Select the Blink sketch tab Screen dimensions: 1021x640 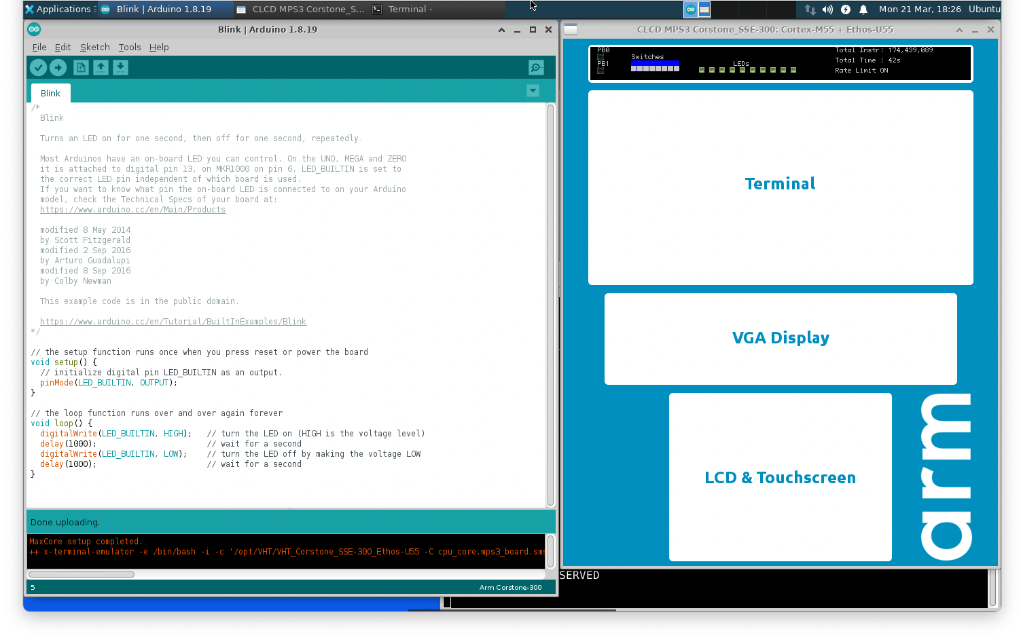[50, 93]
